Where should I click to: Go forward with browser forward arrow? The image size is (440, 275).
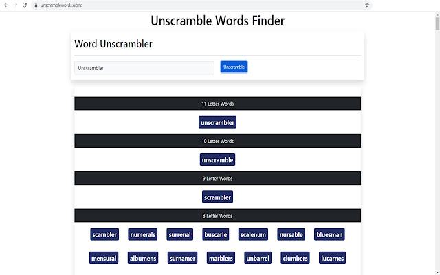coord(15,5)
